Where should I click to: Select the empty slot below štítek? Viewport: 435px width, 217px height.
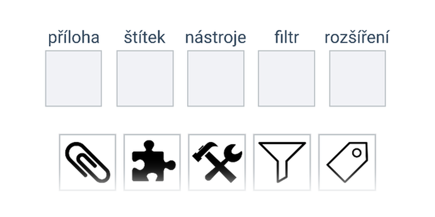coord(145,78)
